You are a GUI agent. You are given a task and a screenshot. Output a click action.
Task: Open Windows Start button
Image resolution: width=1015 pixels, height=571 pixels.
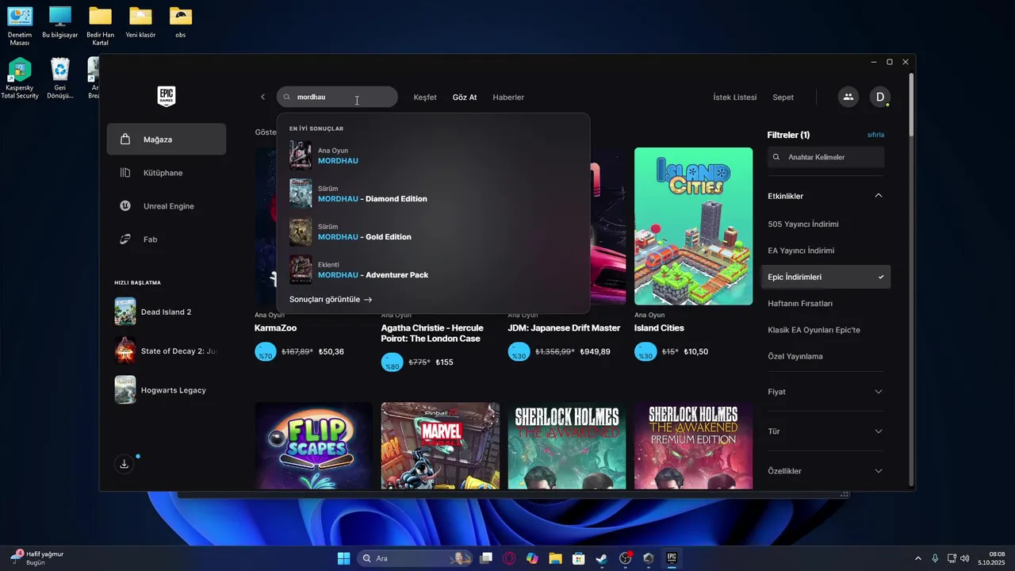[x=343, y=558]
